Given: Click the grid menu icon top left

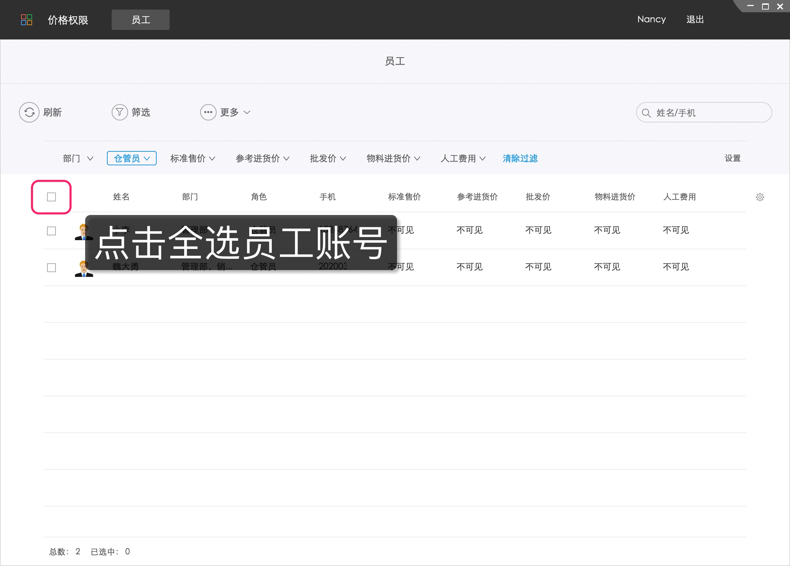Looking at the screenshot, I should tap(27, 20).
